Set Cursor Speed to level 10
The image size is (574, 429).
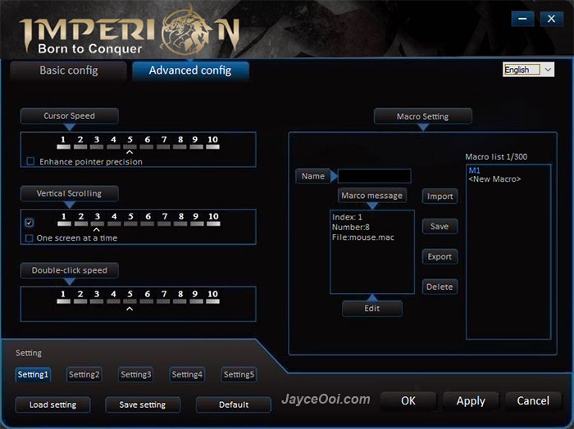click(212, 142)
